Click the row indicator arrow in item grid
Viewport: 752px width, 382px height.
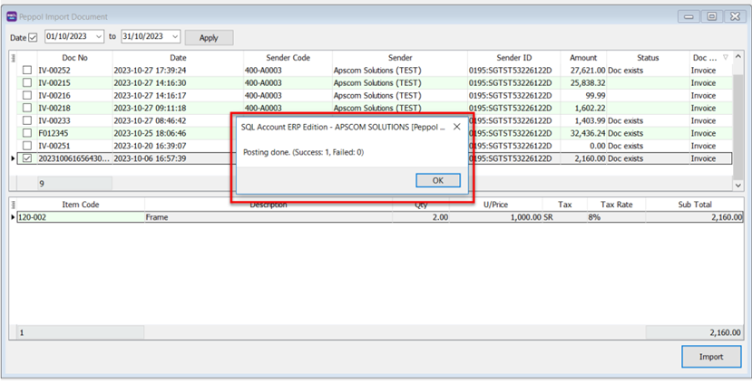[x=13, y=217]
